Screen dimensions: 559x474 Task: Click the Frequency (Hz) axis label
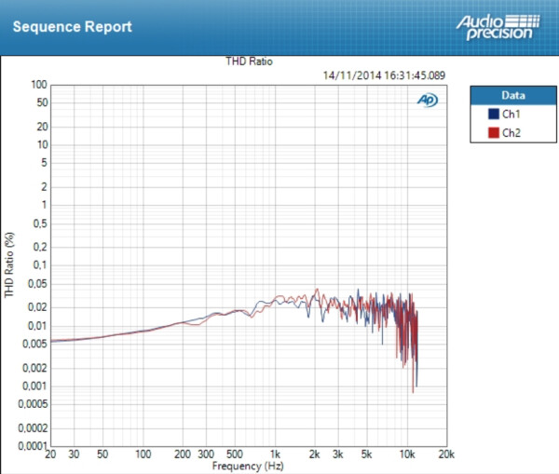248,466
